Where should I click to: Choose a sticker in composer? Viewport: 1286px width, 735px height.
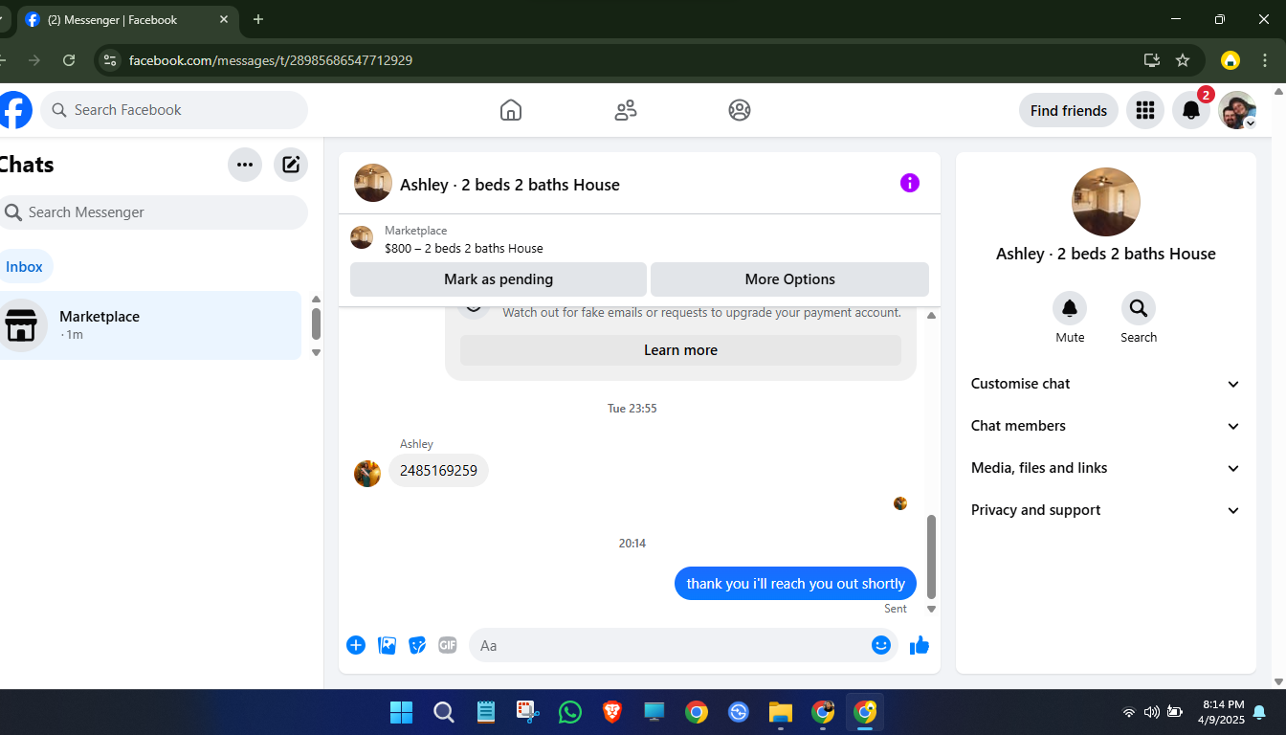click(x=417, y=645)
